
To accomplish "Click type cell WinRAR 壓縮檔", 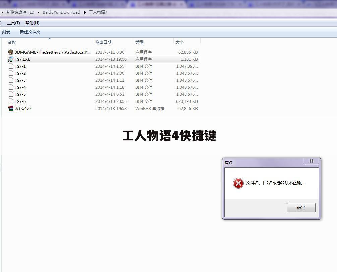I will tap(150, 108).
